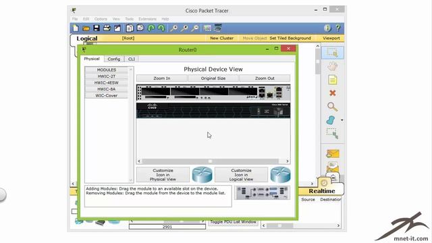Select the WIC-Cover module
The image size is (432, 243).
107,96
